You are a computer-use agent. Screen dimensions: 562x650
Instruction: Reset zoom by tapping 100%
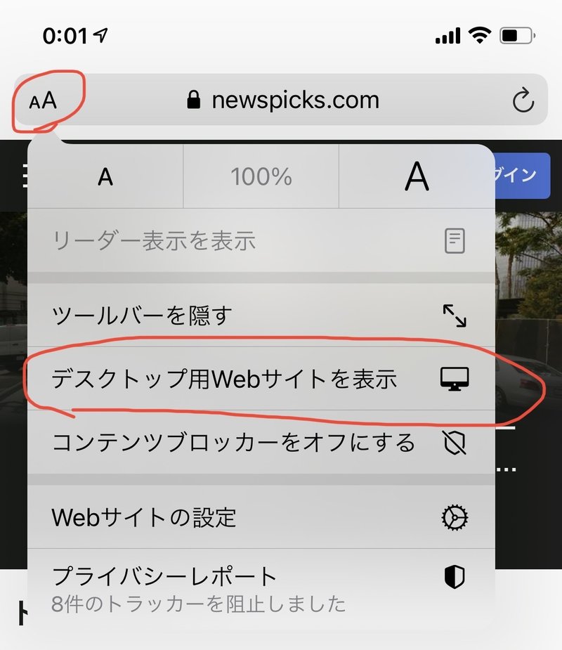tap(261, 177)
